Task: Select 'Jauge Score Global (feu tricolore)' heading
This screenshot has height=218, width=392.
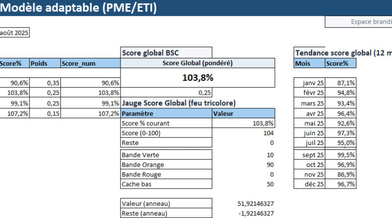Action: [x=178, y=103]
